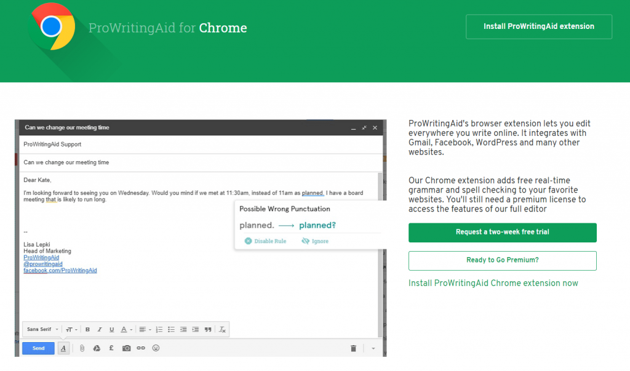Accept the suggestion planned?
Screen dimensions: 630x371
[317, 225]
